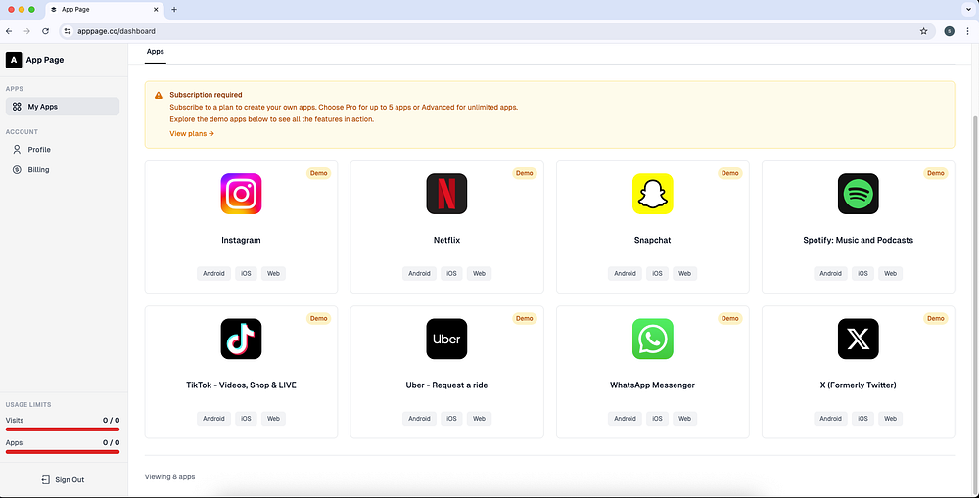Reload the page in the browser
The image size is (979, 498).
45,31
